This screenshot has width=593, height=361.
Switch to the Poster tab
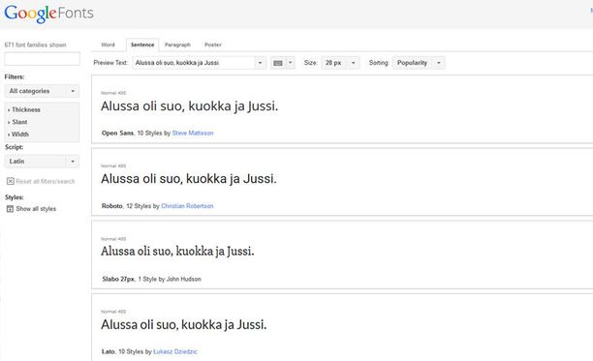(x=213, y=45)
